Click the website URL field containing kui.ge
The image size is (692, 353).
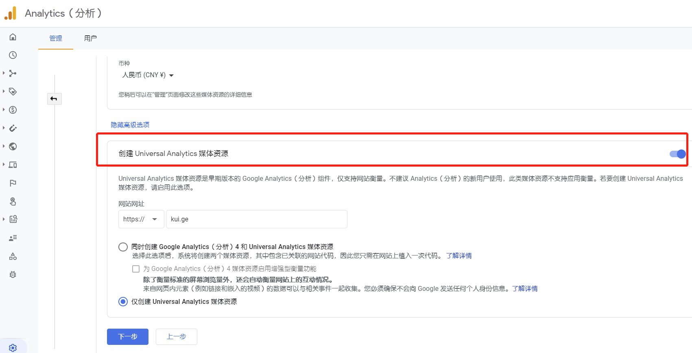pos(257,219)
